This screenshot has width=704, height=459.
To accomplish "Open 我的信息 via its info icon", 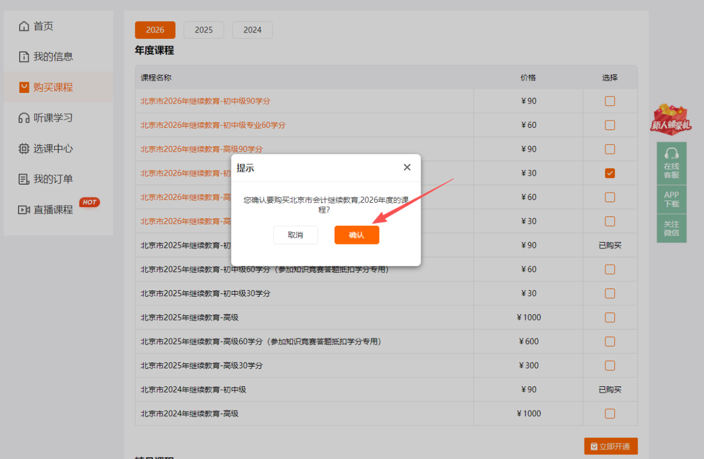I will [24, 57].
